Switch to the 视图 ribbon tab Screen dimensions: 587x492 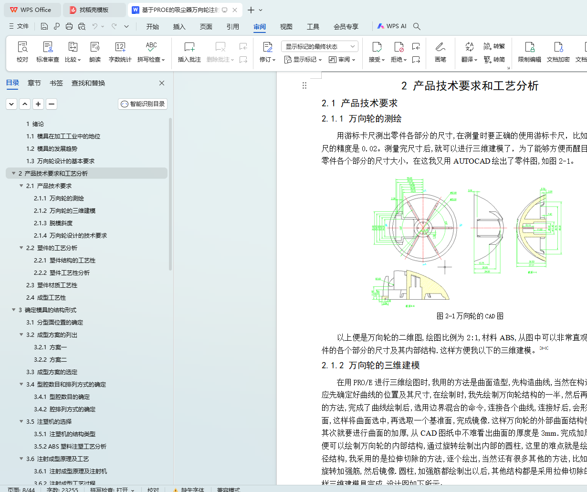point(286,27)
